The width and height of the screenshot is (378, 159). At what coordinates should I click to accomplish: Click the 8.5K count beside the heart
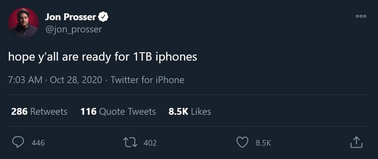tap(263, 143)
